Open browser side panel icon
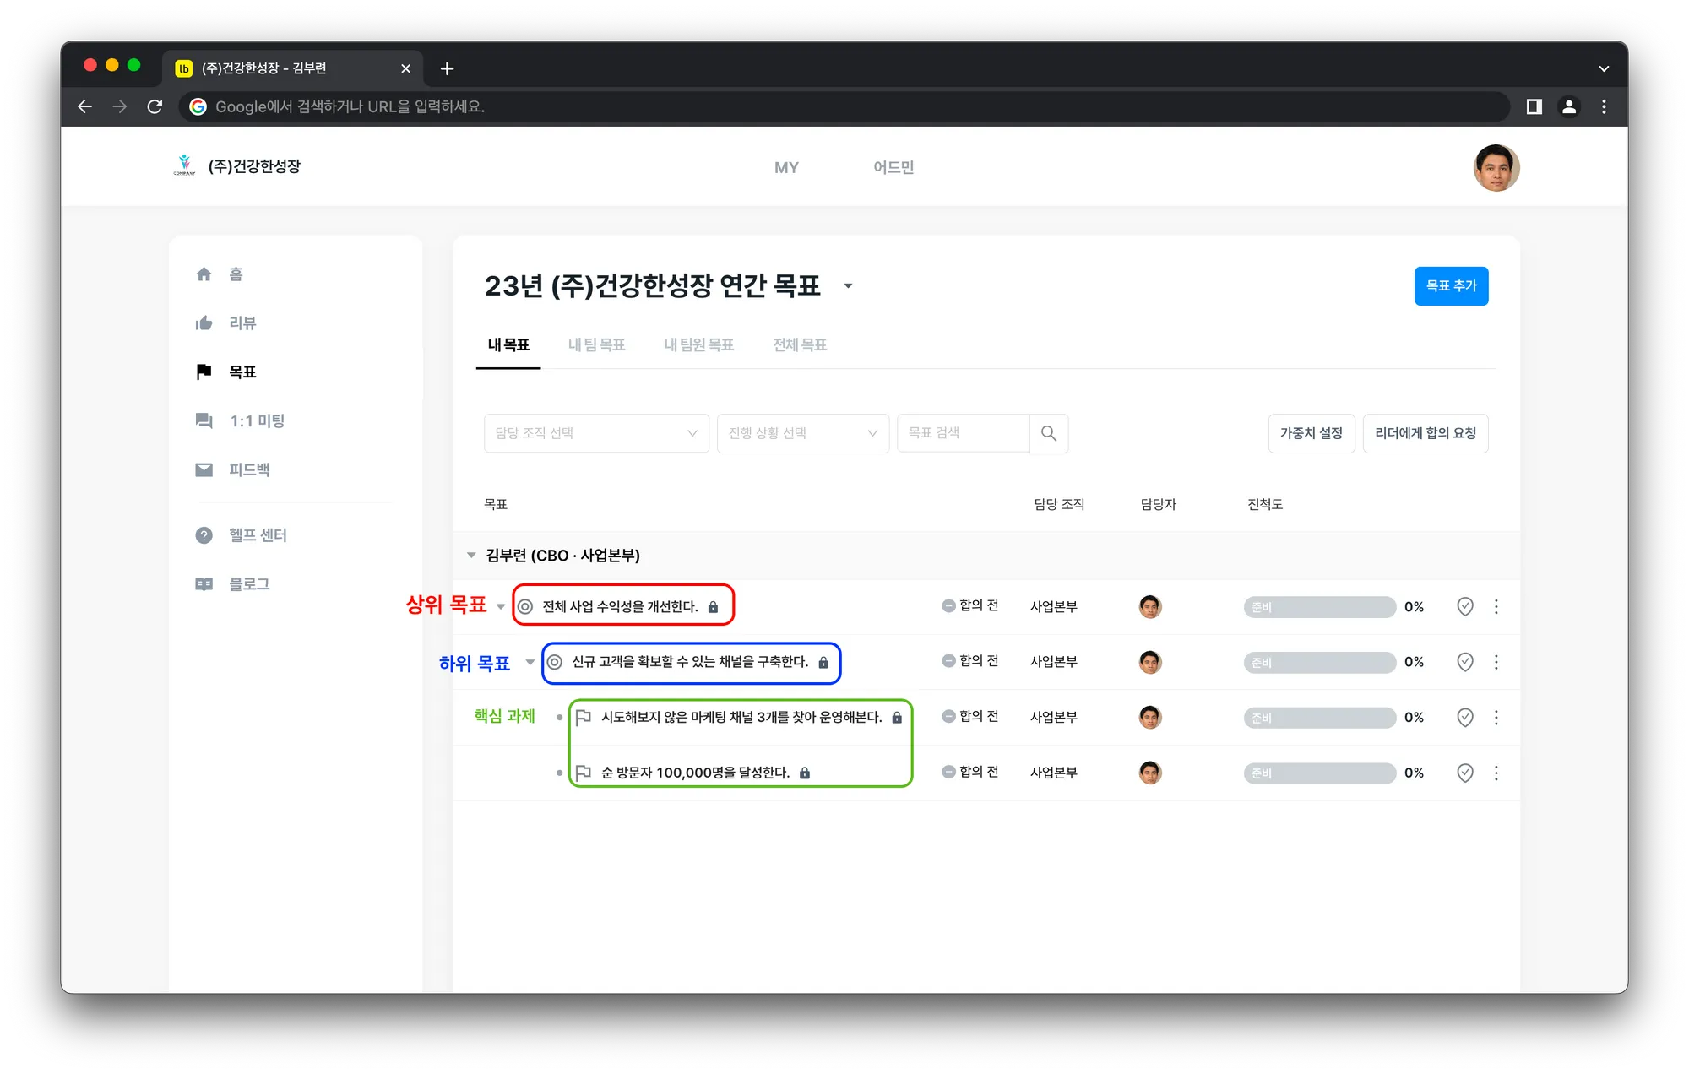This screenshot has height=1074, width=1689. (x=1534, y=106)
